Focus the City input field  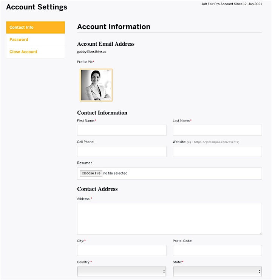click(x=122, y=250)
